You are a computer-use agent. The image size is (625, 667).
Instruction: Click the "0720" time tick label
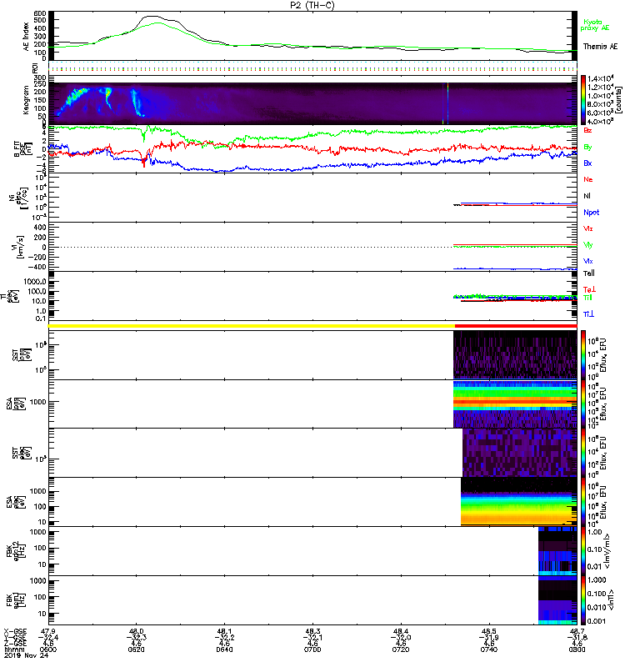401,649
